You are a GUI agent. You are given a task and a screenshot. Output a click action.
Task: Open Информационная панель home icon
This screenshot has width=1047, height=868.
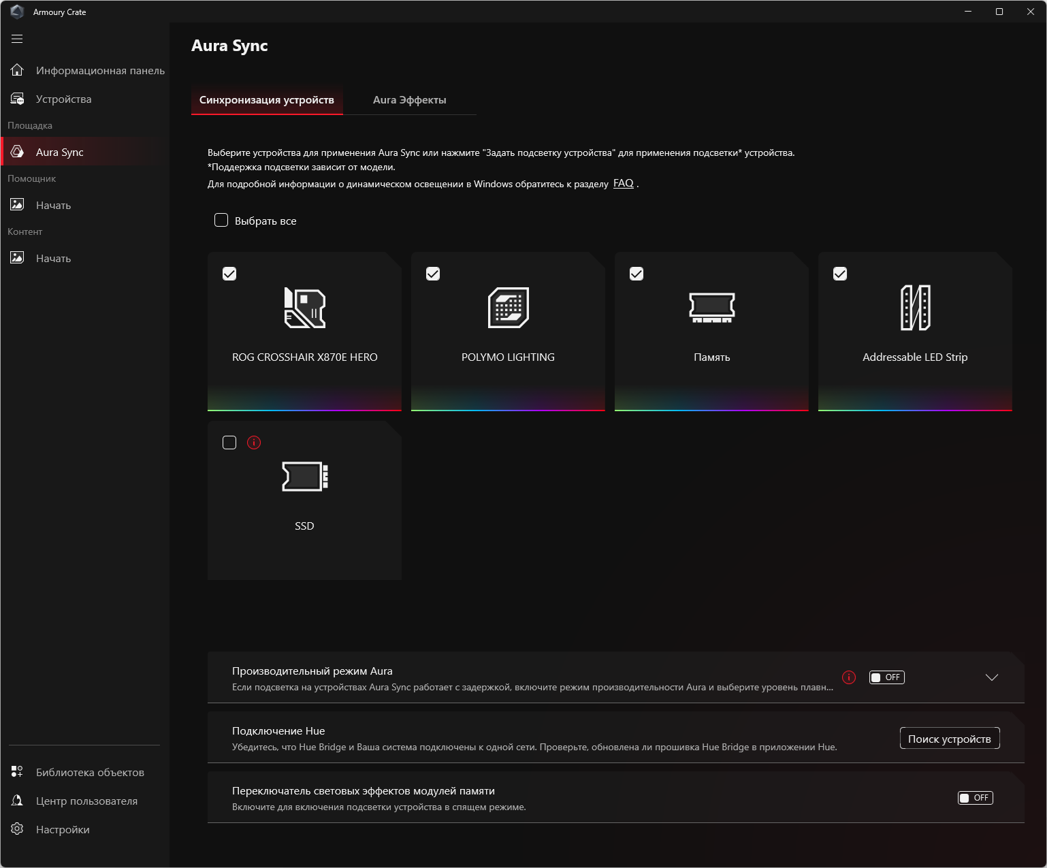17,70
